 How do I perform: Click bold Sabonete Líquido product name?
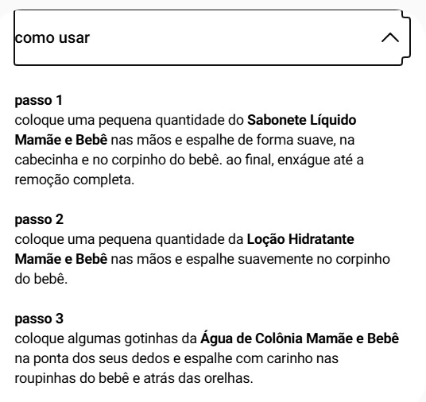pyautogui.click(x=301, y=120)
